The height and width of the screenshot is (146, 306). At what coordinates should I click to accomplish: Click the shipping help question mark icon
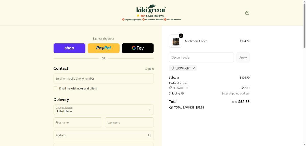pyautogui.click(x=182, y=93)
